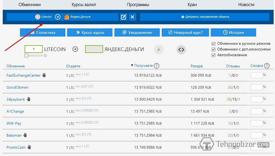Open the FastExchangeCenter exchanger link

pyautogui.click(x=24, y=75)
